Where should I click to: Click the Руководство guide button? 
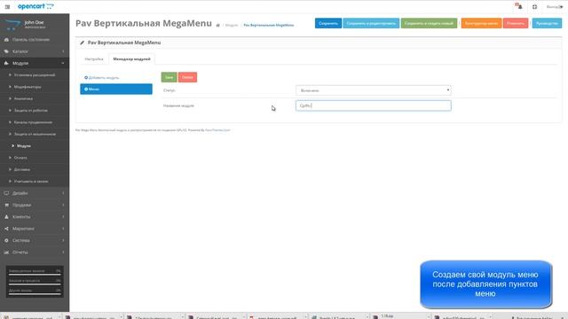click(x=547, y=24)
